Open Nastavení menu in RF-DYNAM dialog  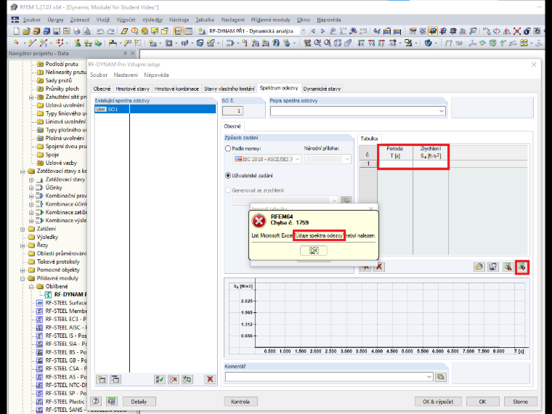[x=126, y=75]
